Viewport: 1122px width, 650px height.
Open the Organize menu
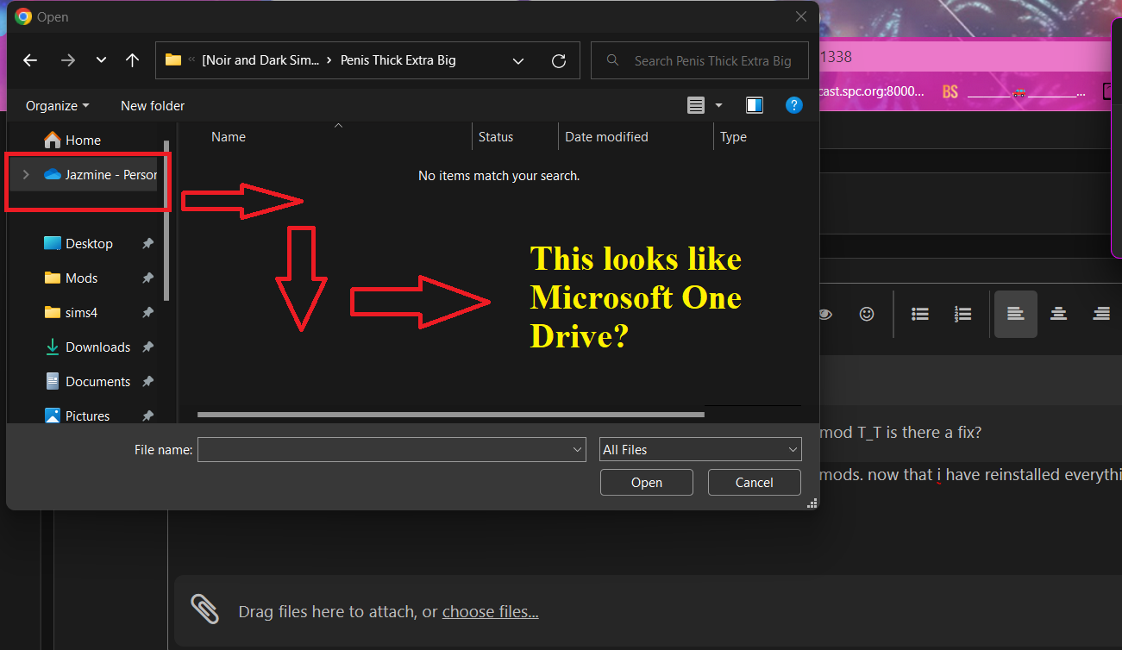[x=58, y=105]
